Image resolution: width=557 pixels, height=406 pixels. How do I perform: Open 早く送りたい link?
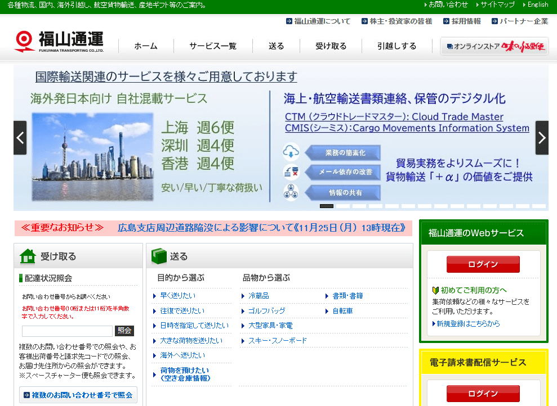[x=177, y=296]
